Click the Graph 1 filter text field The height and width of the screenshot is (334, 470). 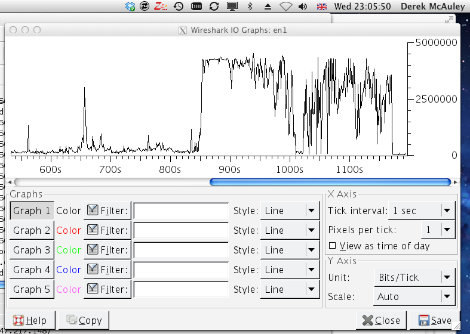tap(181, 211)
